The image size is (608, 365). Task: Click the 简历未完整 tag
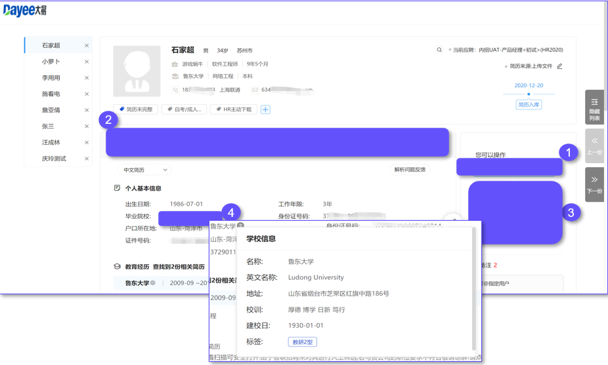(x=136, y=109)
